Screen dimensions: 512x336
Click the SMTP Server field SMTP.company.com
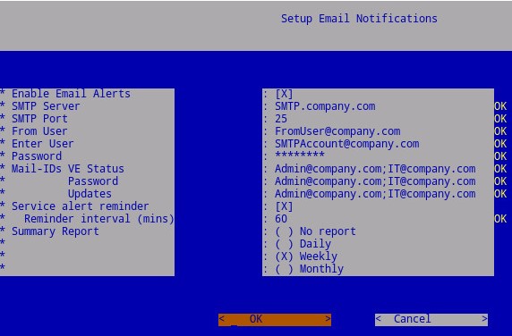325,106
